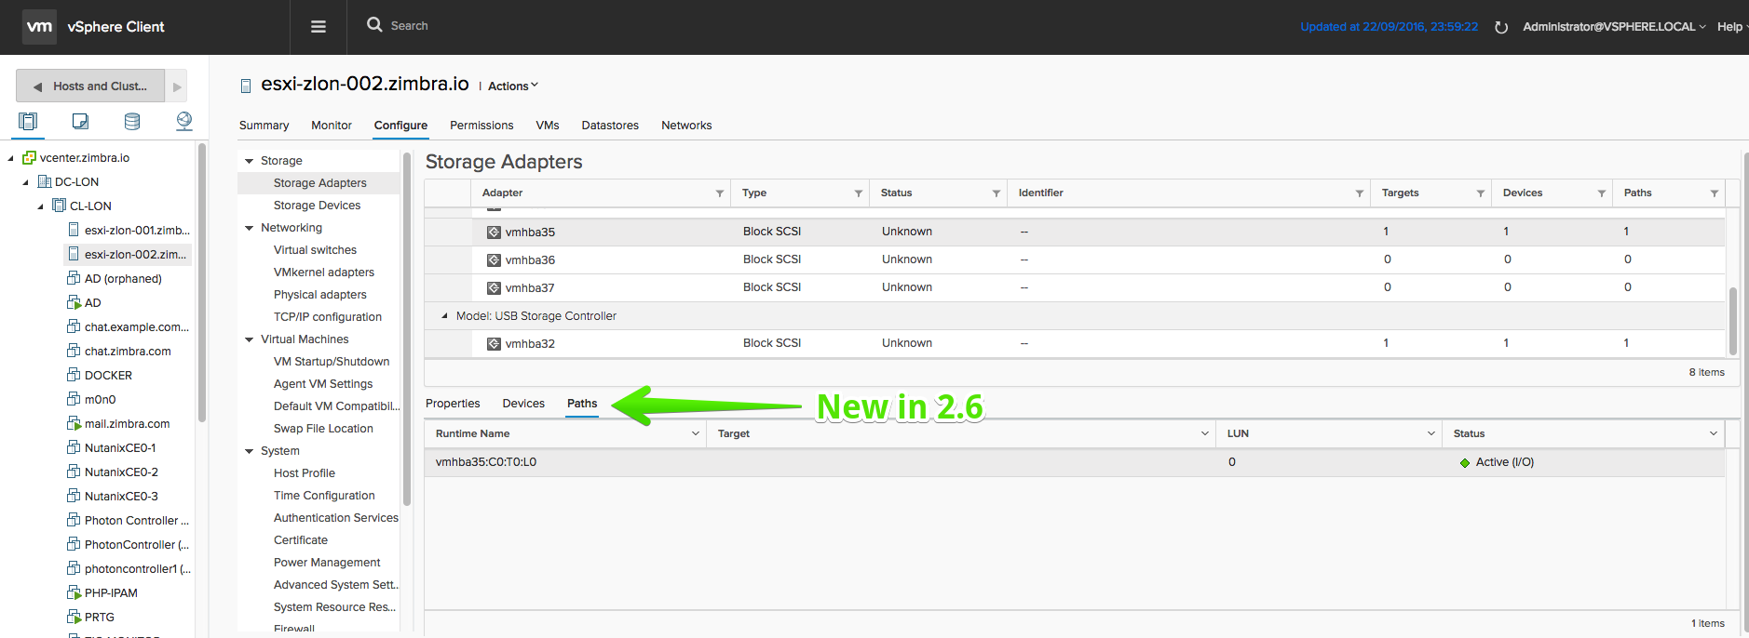The height and width of the screenshot is (638, 1749).
Task: Filter the Devices column
Action: point(1602,193)
